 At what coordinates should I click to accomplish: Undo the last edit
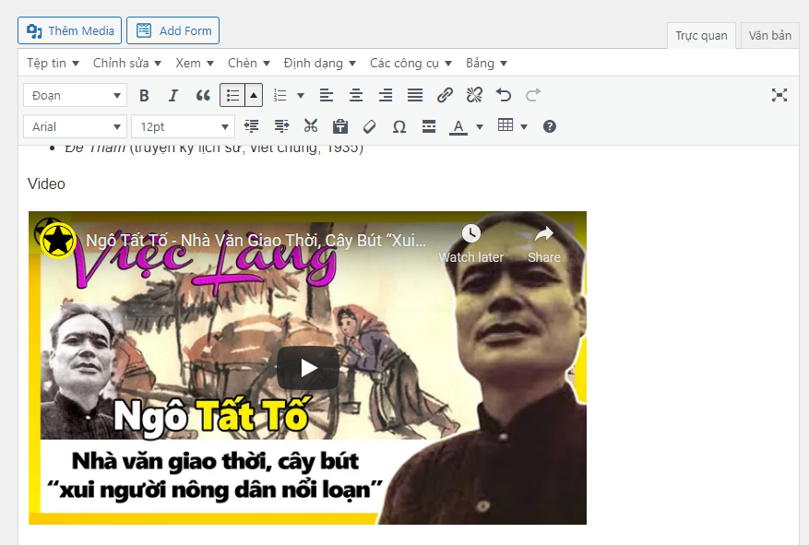[x=503, y=95]
